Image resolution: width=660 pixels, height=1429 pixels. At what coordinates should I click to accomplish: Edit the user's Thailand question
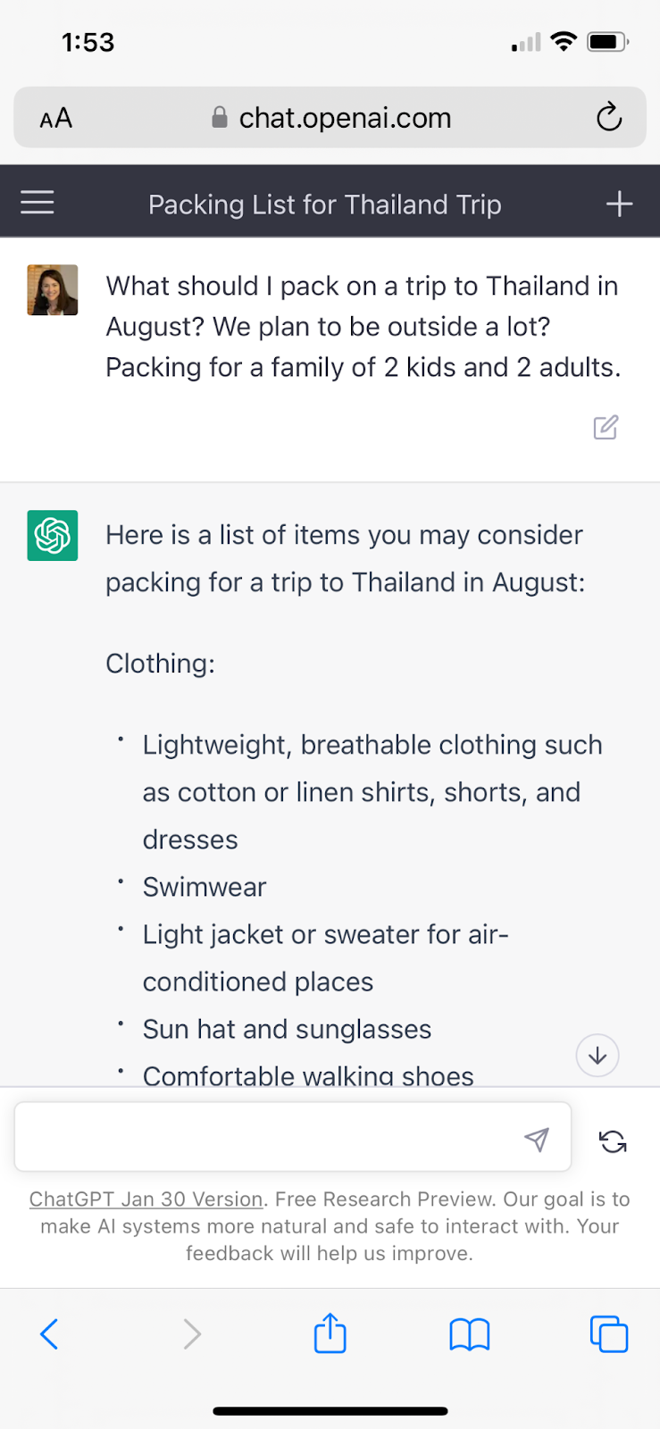[606, 428]
